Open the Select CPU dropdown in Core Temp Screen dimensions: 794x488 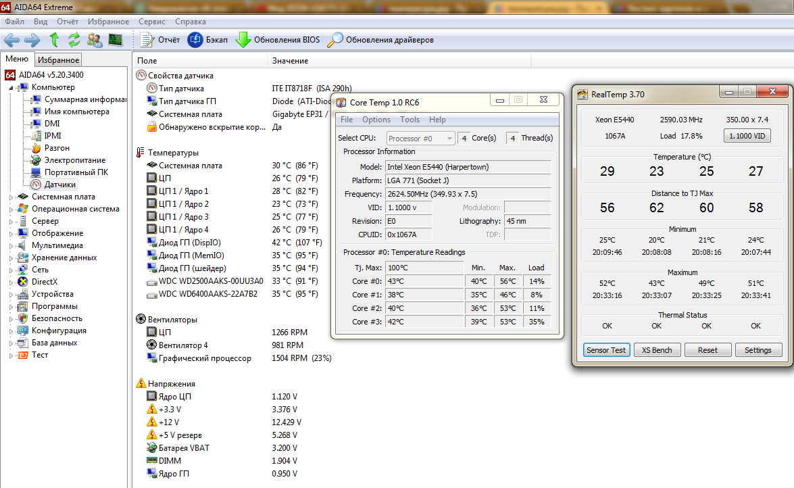421,139
